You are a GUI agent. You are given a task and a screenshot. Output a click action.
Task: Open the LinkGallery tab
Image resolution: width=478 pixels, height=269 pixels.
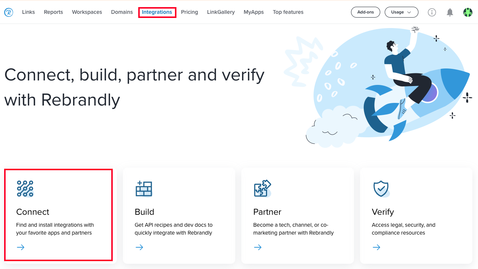(x=221, y=12)
